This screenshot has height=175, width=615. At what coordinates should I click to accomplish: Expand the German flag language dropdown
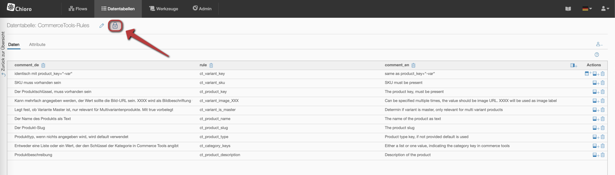587,9
